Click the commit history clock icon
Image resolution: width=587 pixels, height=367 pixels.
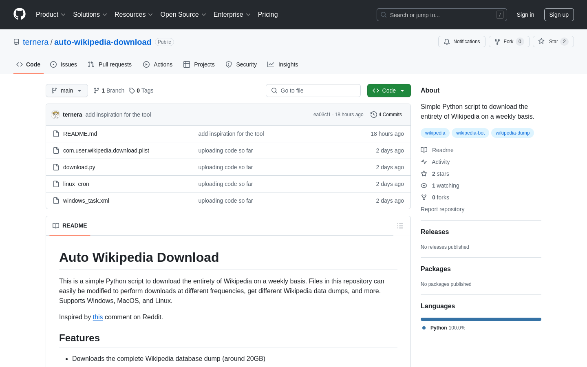pyautogui.click(x=373, y=115)
